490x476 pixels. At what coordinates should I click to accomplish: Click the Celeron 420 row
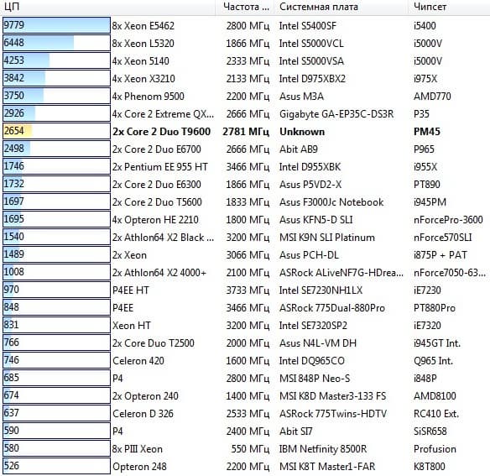[245, 361]
